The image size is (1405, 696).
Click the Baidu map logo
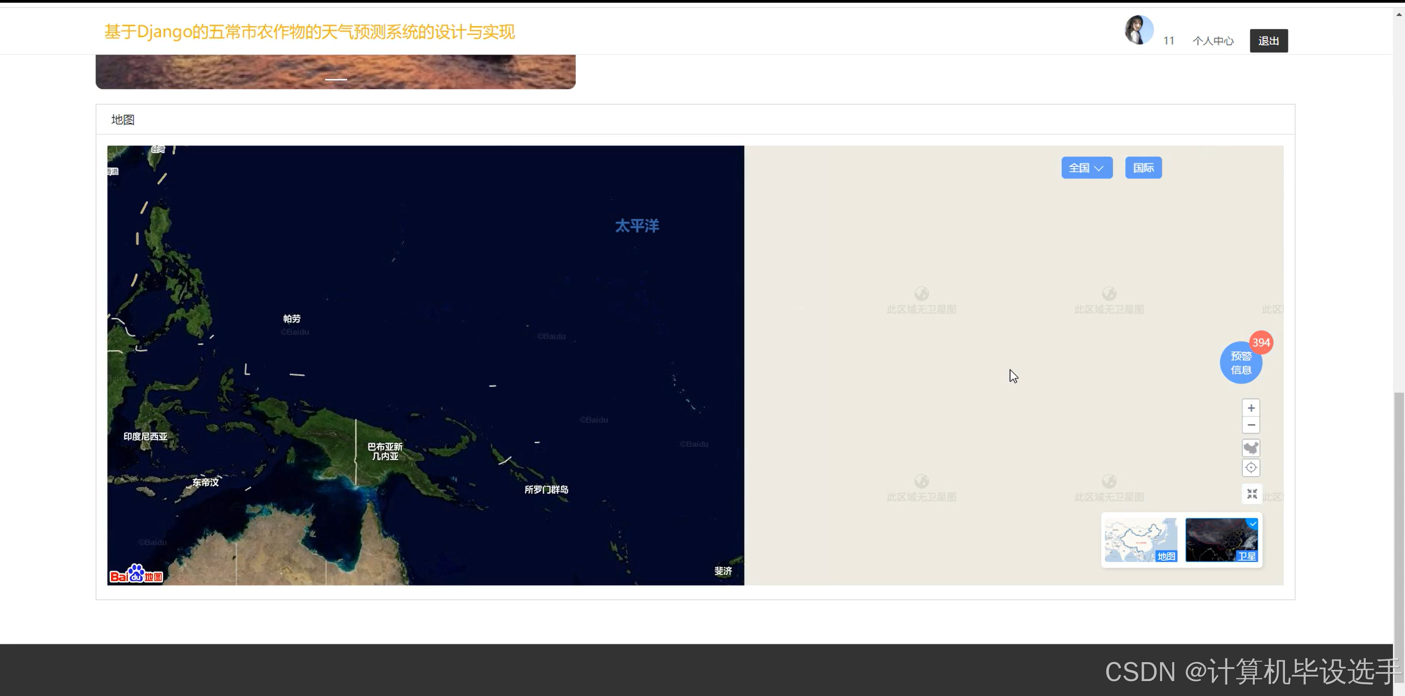(x=136, y=574)
